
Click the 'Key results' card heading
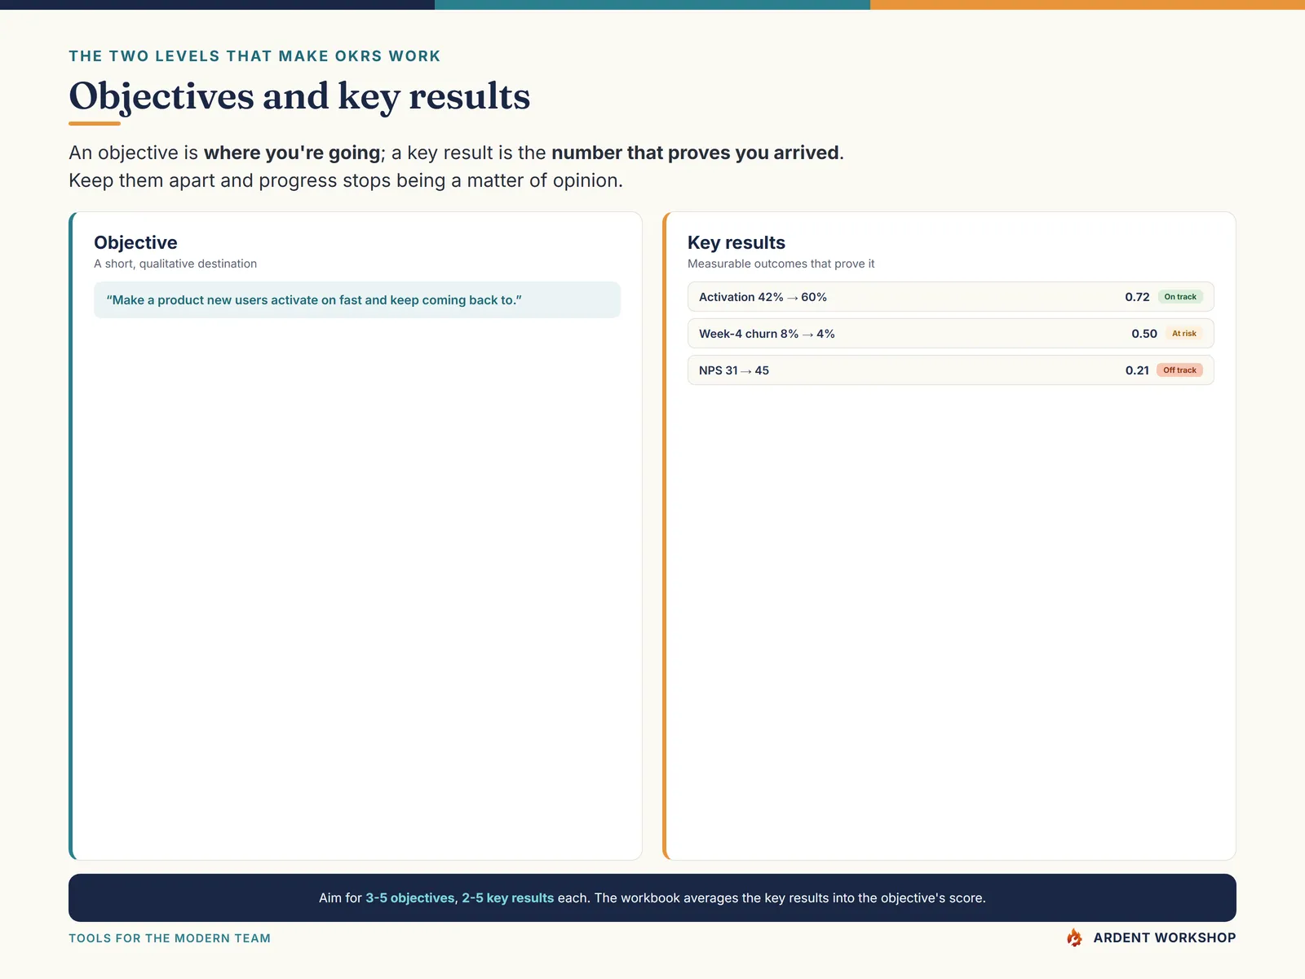point(737,242)
